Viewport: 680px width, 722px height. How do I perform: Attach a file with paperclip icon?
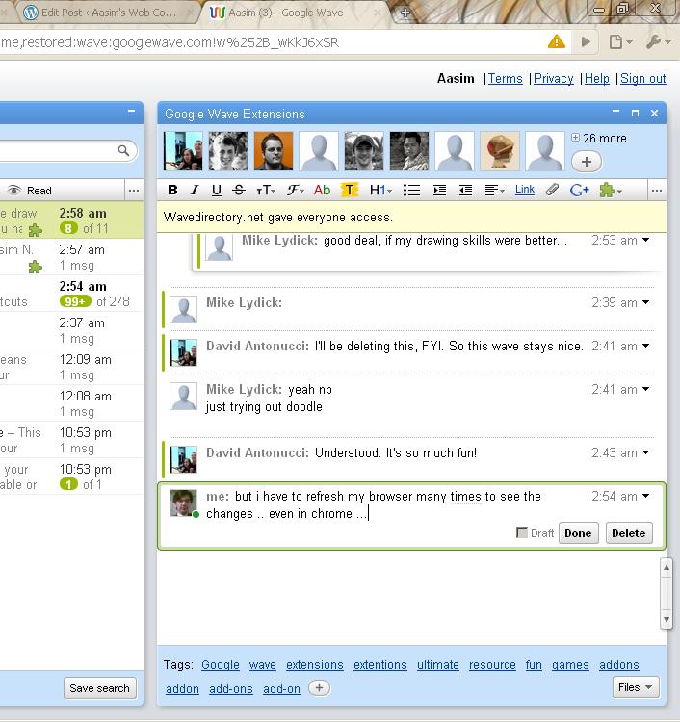click(x=552, y=190)
